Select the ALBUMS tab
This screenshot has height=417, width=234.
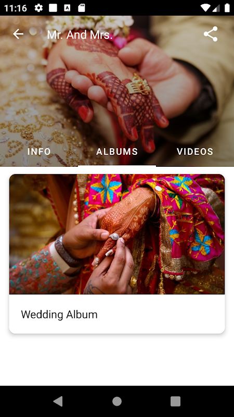117,152
